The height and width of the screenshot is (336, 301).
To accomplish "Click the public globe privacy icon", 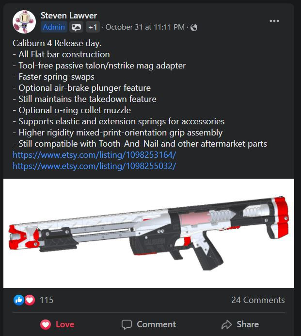I will pos(194,27).
